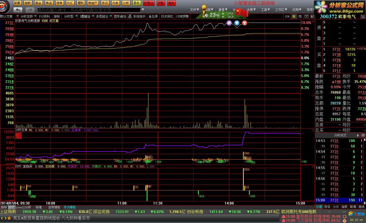Image resolution: width=366 pixels, height=223 pixels.
Task: Click the back arrow navigation button
Action: (x=18, y=10)
